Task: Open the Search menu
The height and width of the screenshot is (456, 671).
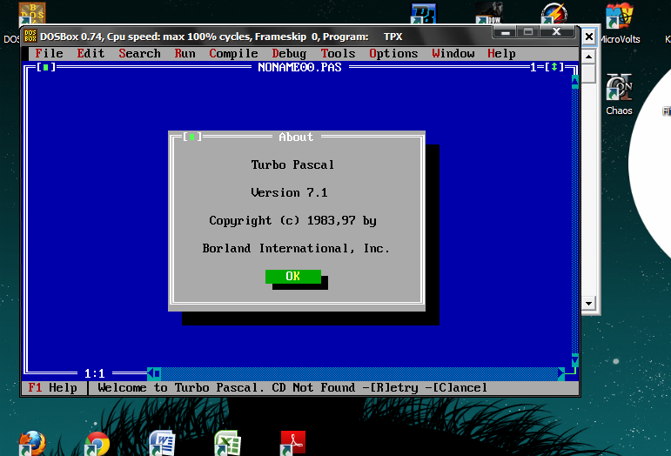Action: [x=139, y=53]
